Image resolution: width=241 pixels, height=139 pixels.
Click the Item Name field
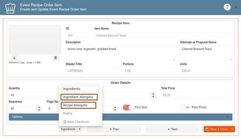click(163, 35)
